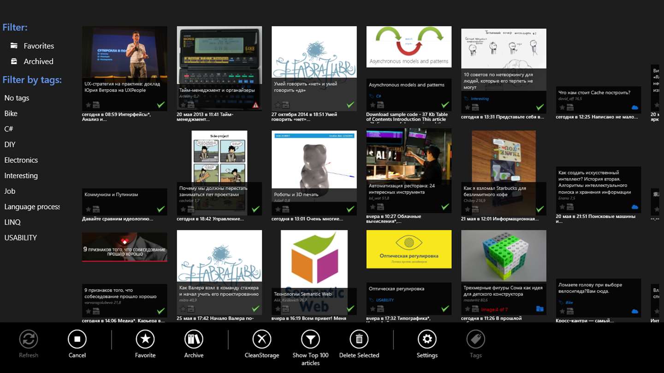
Task: Toggle green checkmark on Роботы и 3D печать card
Action: click(x=350, y=209)
